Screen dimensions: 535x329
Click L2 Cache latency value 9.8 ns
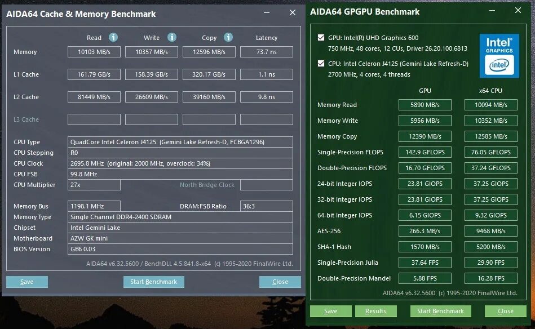[267, 97]
